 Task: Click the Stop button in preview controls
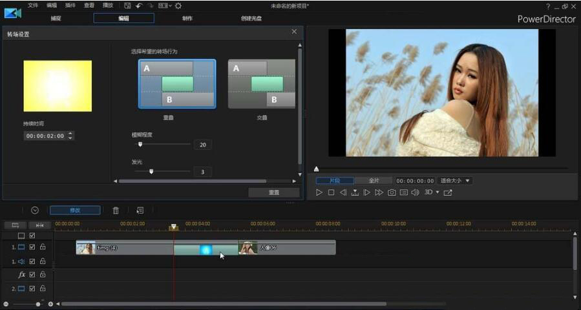pos(331,192)
